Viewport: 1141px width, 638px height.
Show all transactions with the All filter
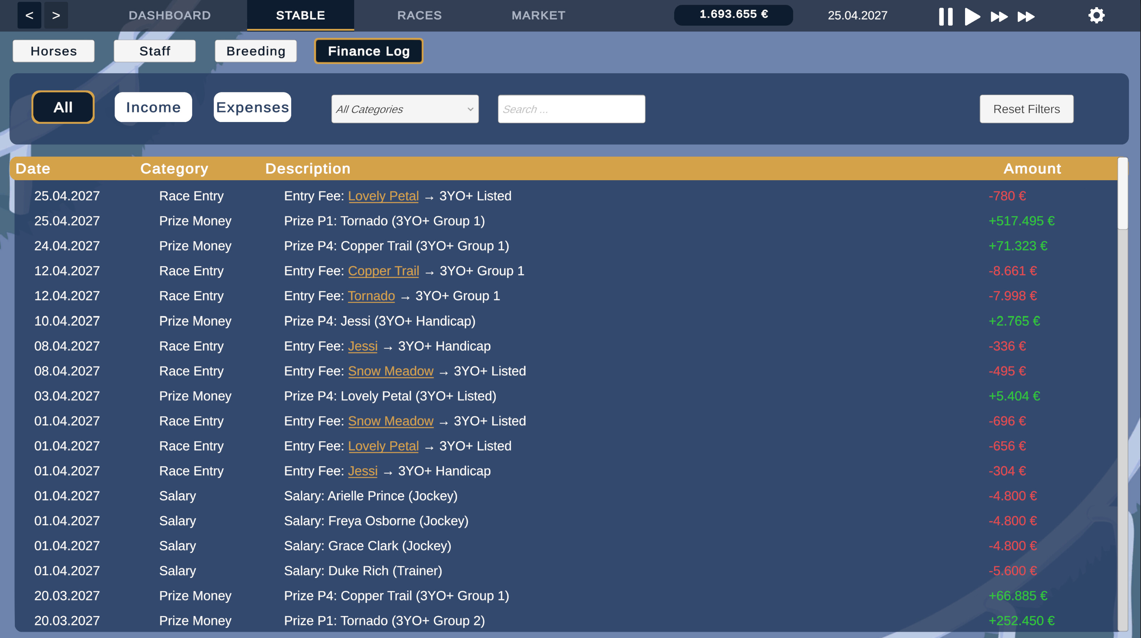(63, 107)
